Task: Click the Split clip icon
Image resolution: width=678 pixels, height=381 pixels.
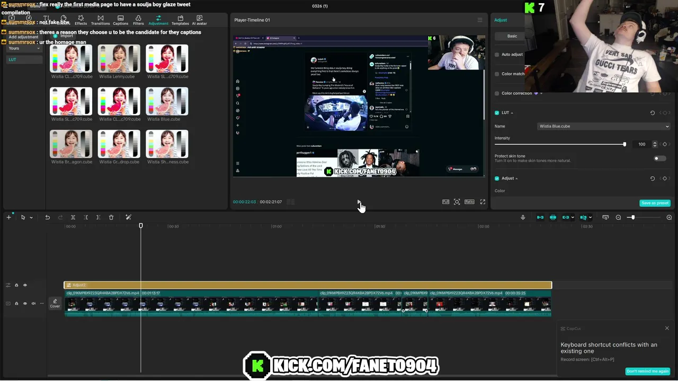Action: (73, 217)
